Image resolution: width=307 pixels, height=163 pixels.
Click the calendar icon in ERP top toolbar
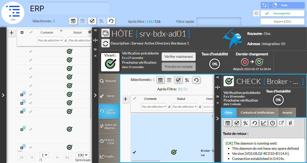point(73,21)
